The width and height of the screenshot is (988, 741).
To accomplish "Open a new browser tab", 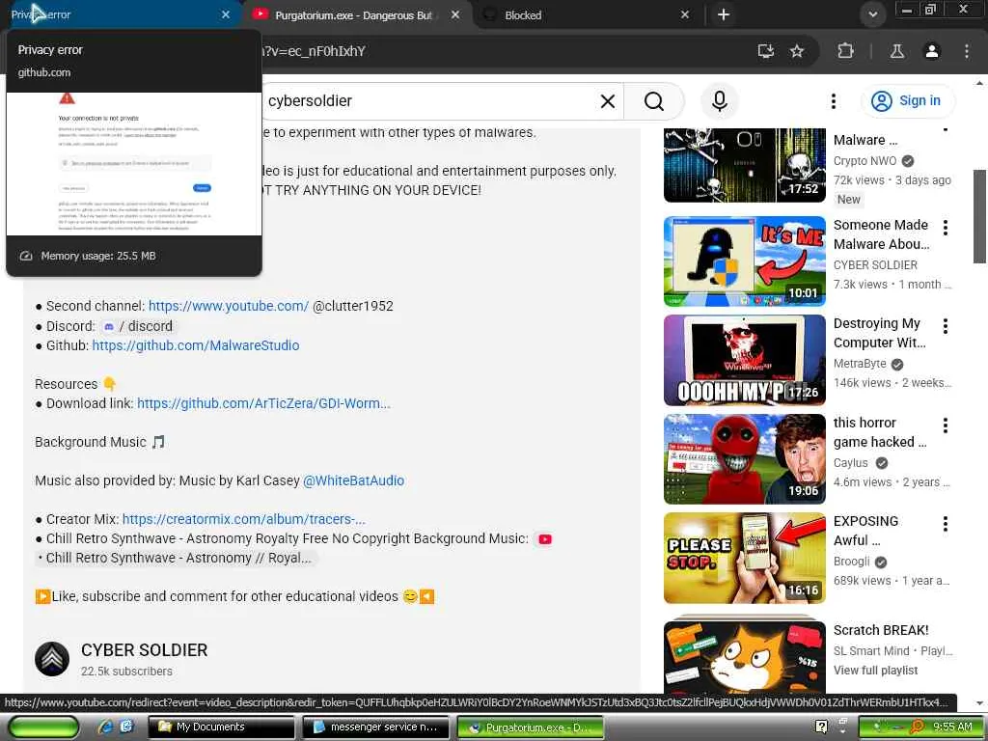I will 724,14.
